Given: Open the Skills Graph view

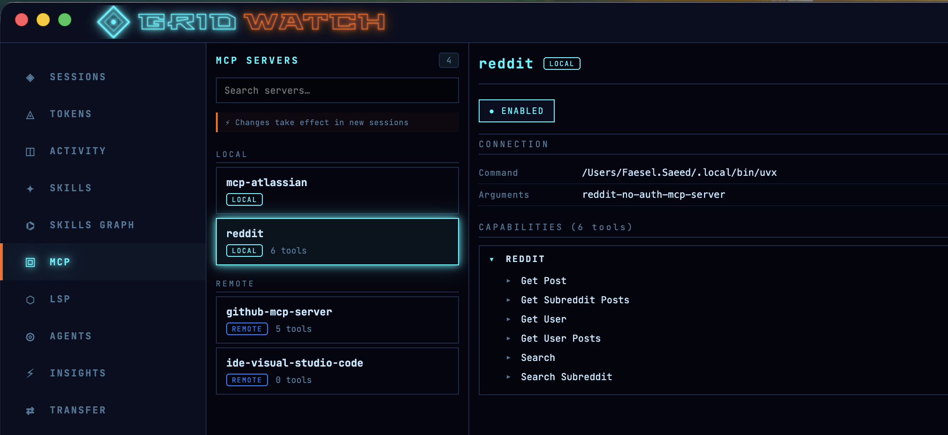Looking at the screenshot, I should point(103,225).
